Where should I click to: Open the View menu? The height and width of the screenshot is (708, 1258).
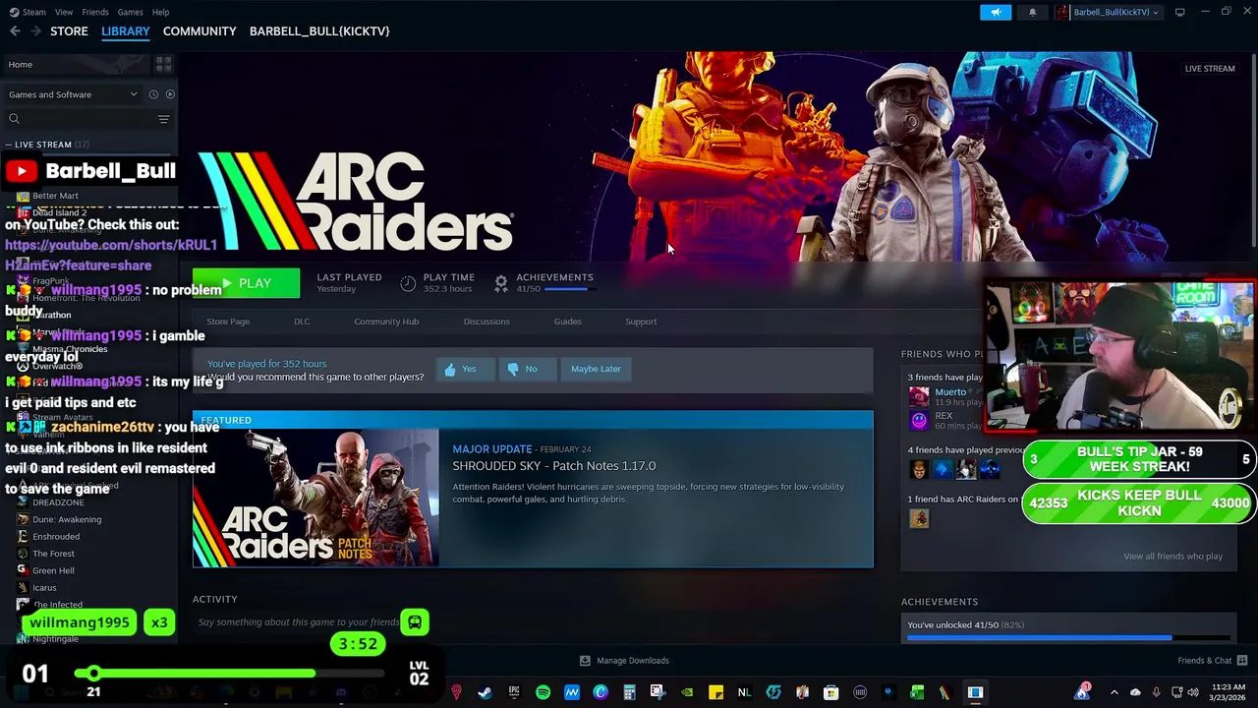tap(64, 12)
